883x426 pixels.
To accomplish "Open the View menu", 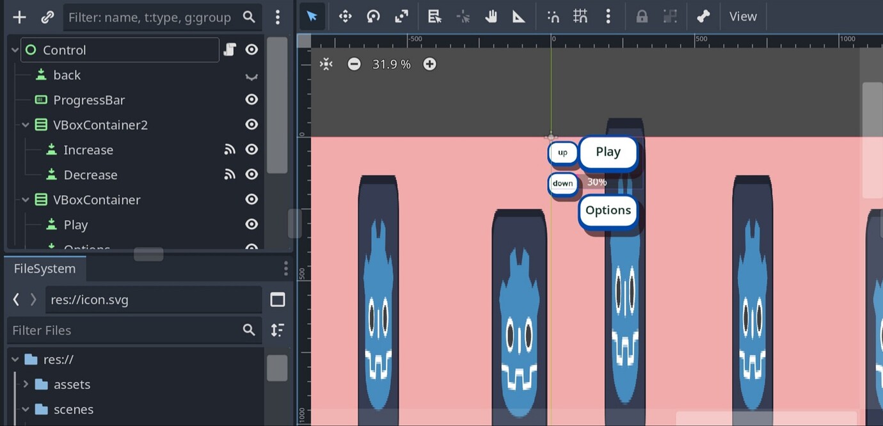I will (x=743, y=17).
